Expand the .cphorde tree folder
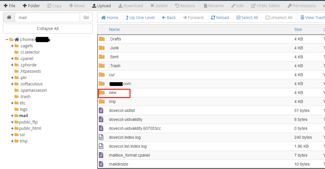 [x=12, y=65]
